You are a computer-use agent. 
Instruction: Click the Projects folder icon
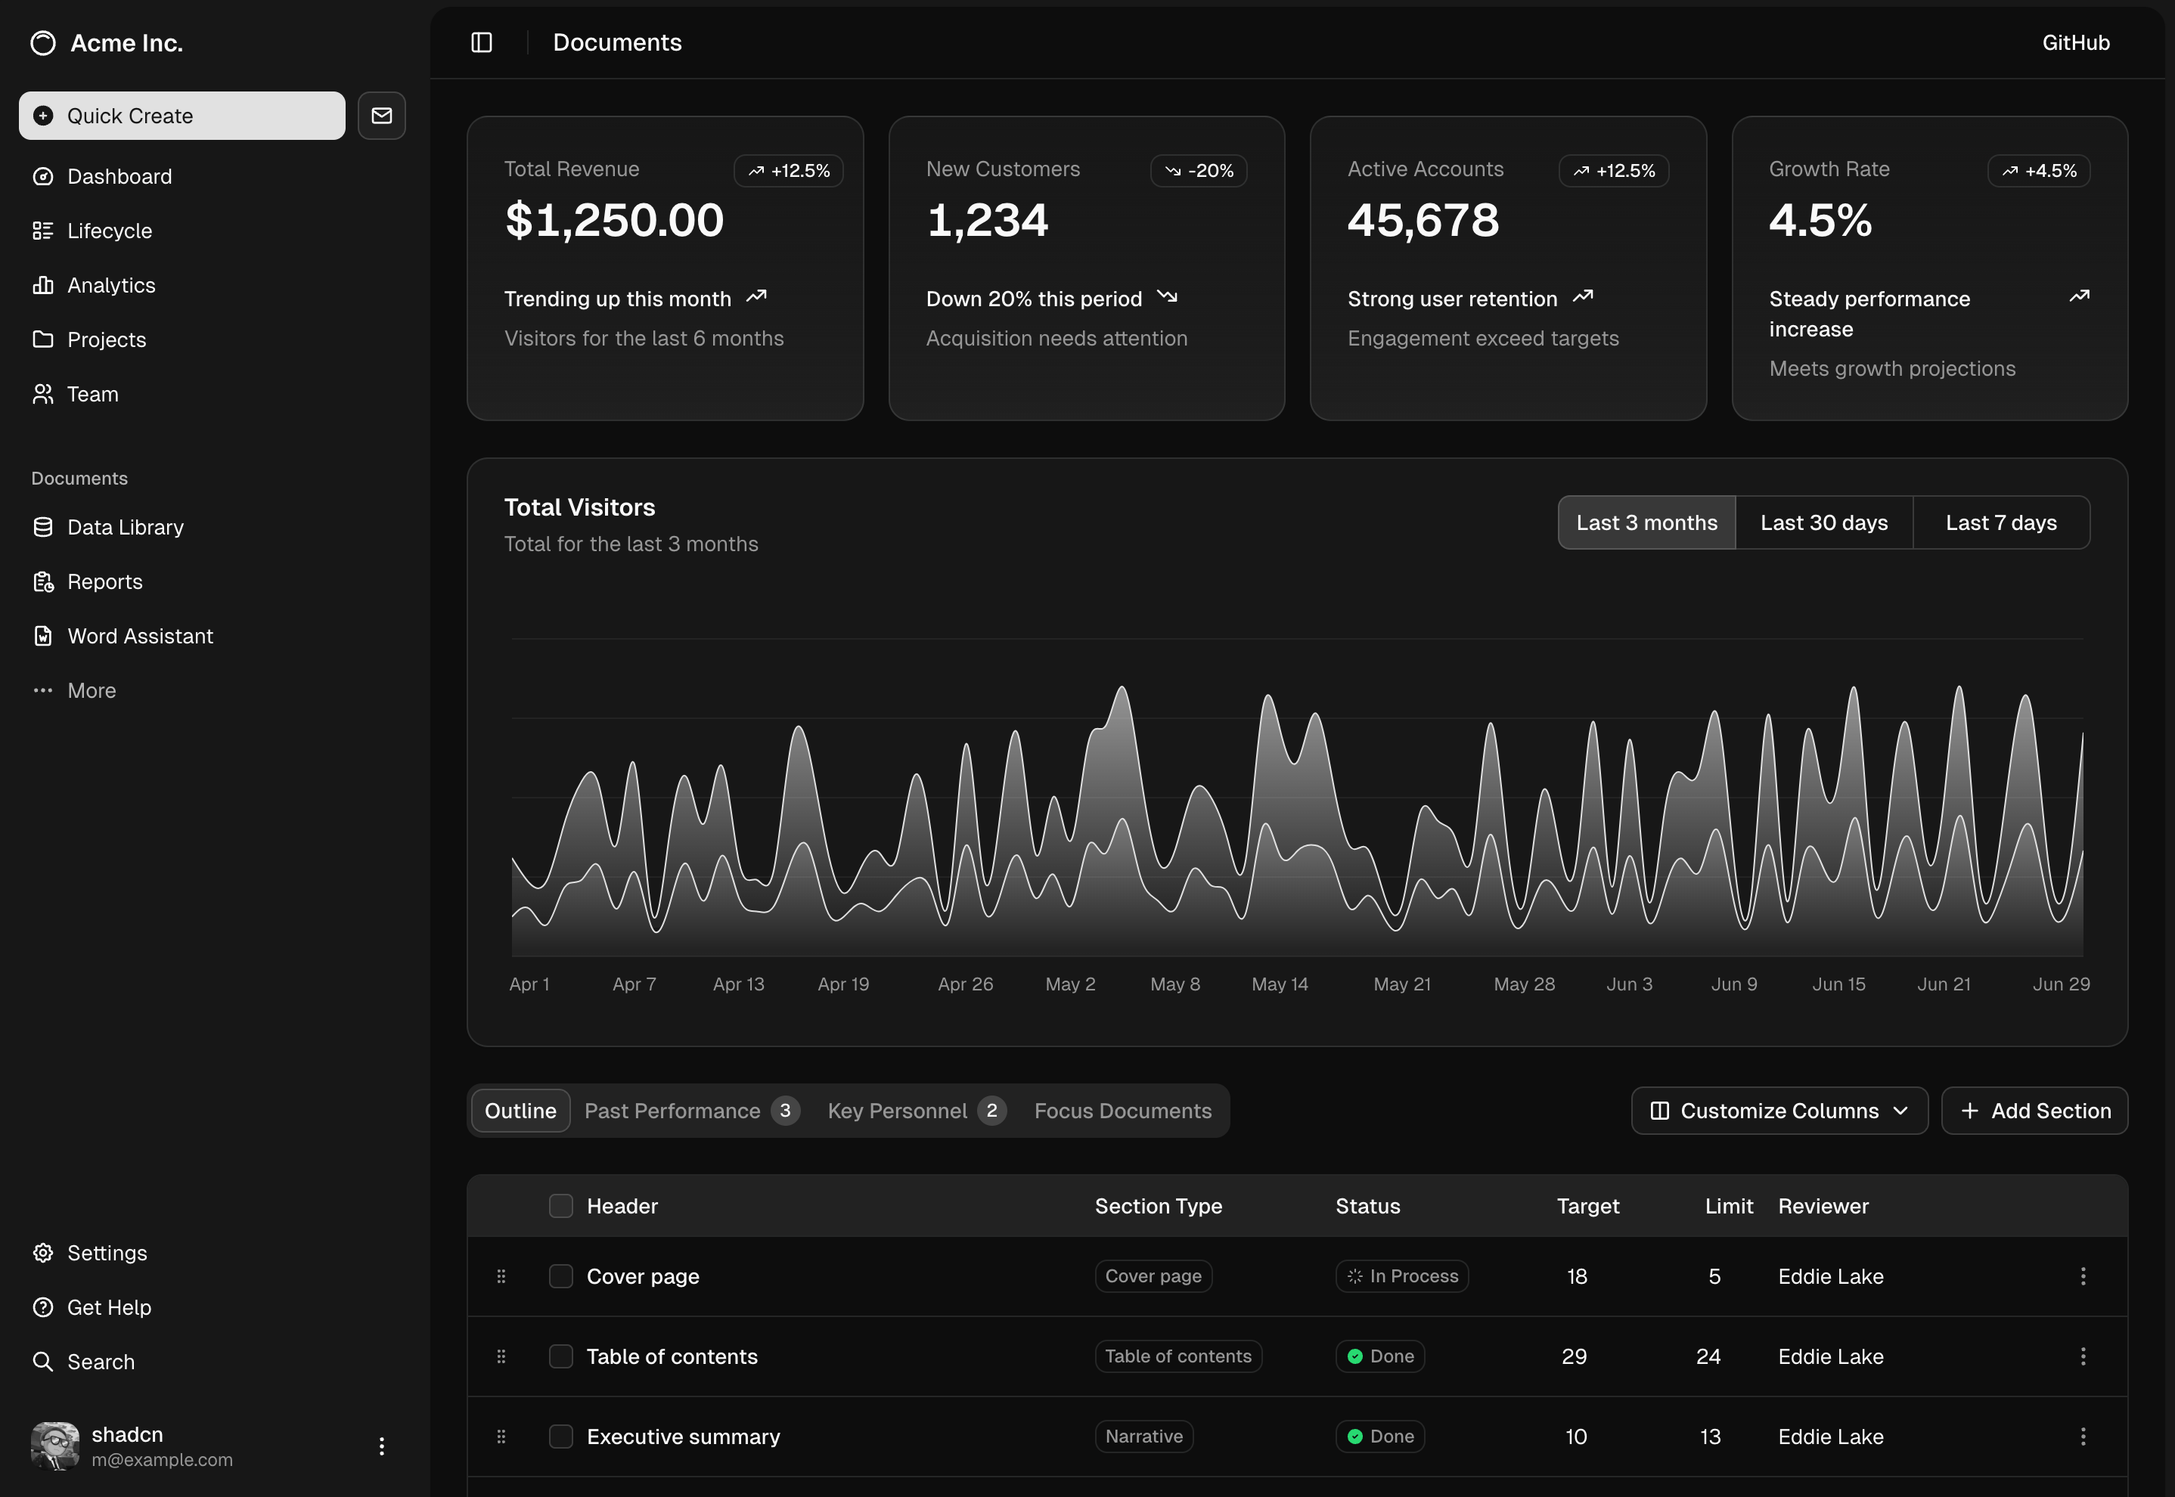click(43, 339)
